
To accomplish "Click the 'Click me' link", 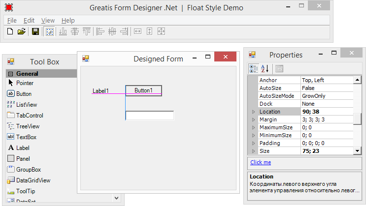I will [260, 162].
